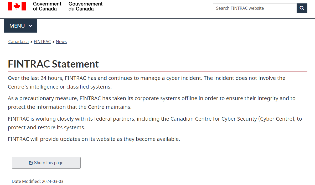Open the MENU navigation button
The width and height of the screenshot is (315, 185).
pyautogui.click(x=20, y=26)
